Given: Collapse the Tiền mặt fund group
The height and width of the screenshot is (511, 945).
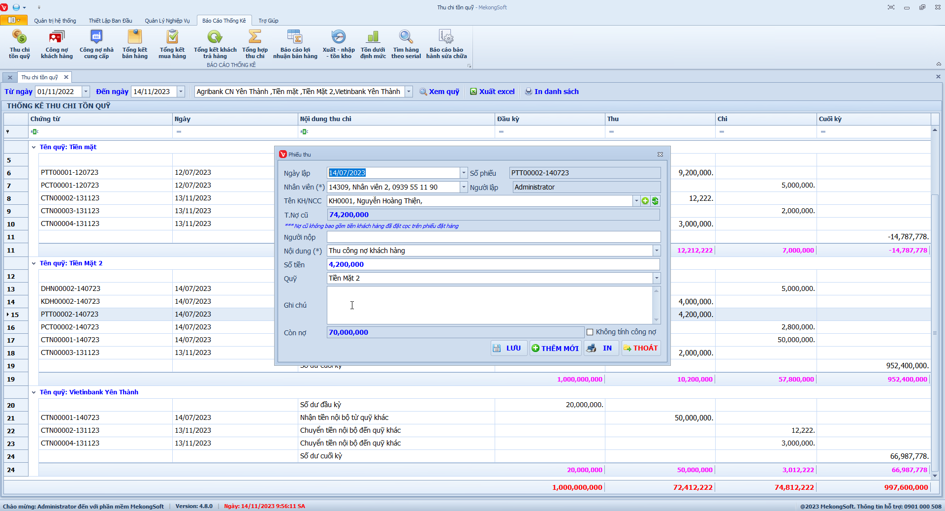Looking at the screenshot, I should [34, 147].
